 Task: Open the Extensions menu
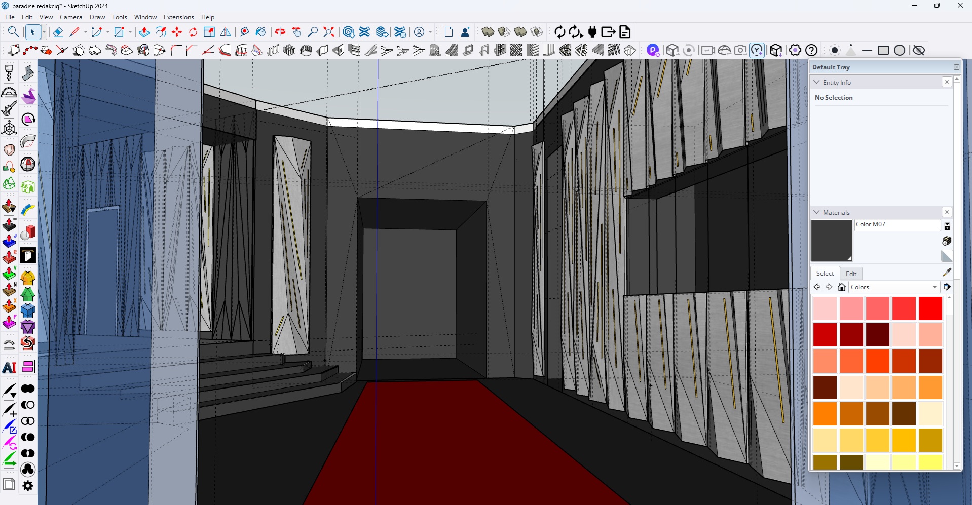(x=178, y=17)
